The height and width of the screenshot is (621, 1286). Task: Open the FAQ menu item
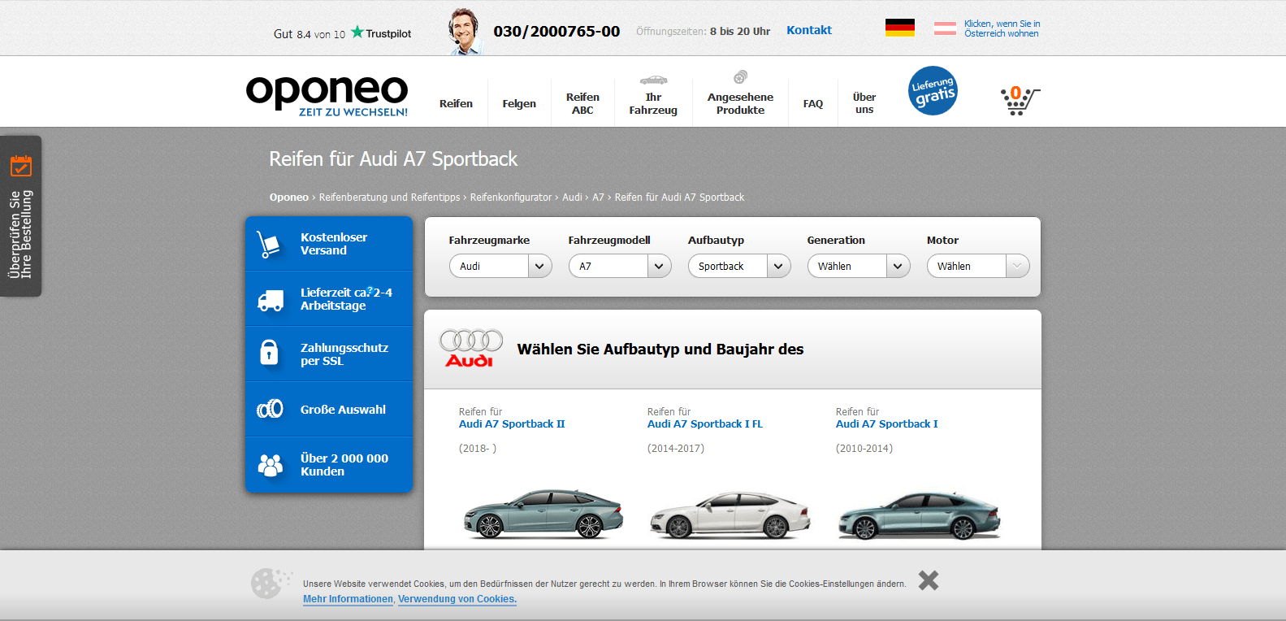pyautogui.click(x=812, y=103)
